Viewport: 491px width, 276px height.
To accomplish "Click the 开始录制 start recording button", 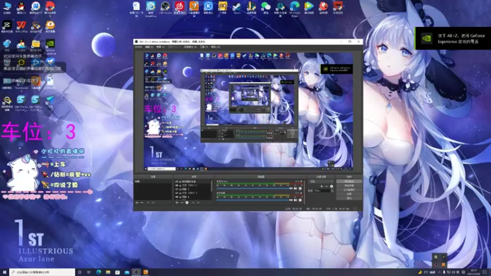I will click(349, 186).
